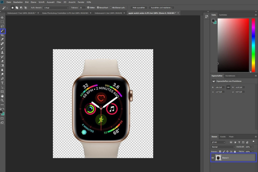The height and width of the screenshot is (172, 258).
Task: Select the Type tool in toolbox
Action: (2, 83)
